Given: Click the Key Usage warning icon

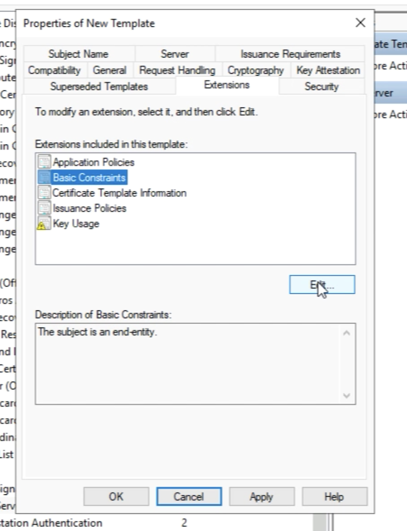Looking at the screenshot, I should coord(45,224).
